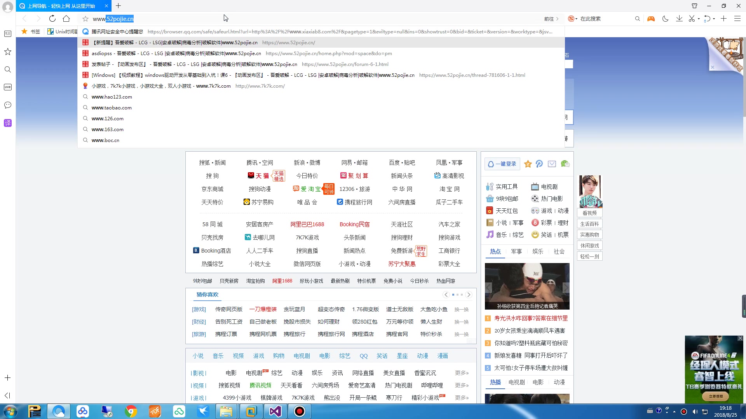Click the 一键登录 button
Image resolution: width=746 pixels, height=419 pixels.
(x=502, y=164)
